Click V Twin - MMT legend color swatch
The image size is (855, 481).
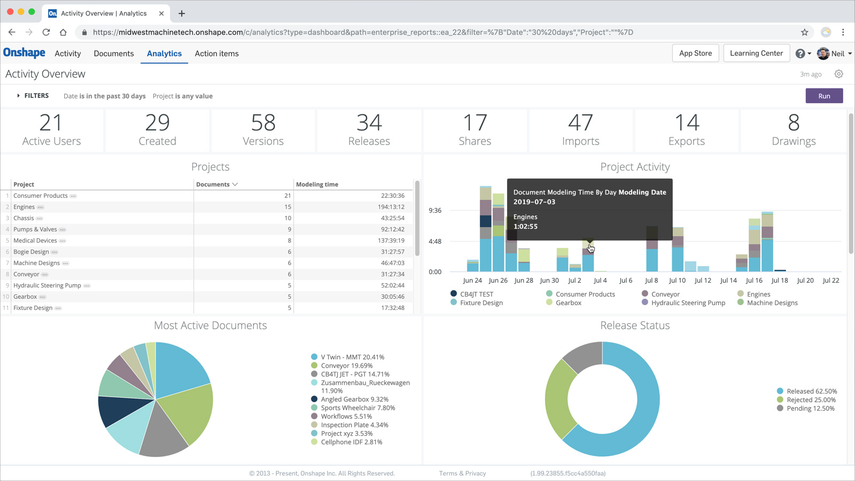[x=314, y=357]
